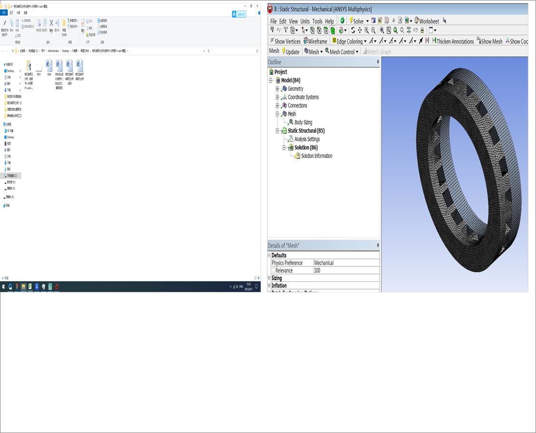
Task: Select Solution (B6) in outline
Action: point(306,147)
